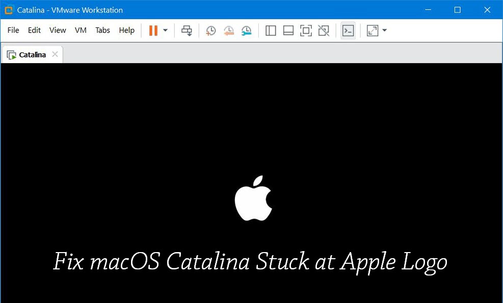The image size is (503, 303).
Task: Enter full screen mode icon
Action: (x=306, y=31)
